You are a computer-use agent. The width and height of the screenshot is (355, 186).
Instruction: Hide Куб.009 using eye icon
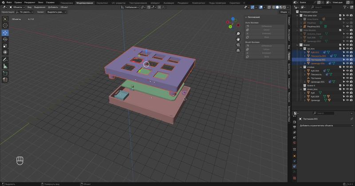point(347,97)
